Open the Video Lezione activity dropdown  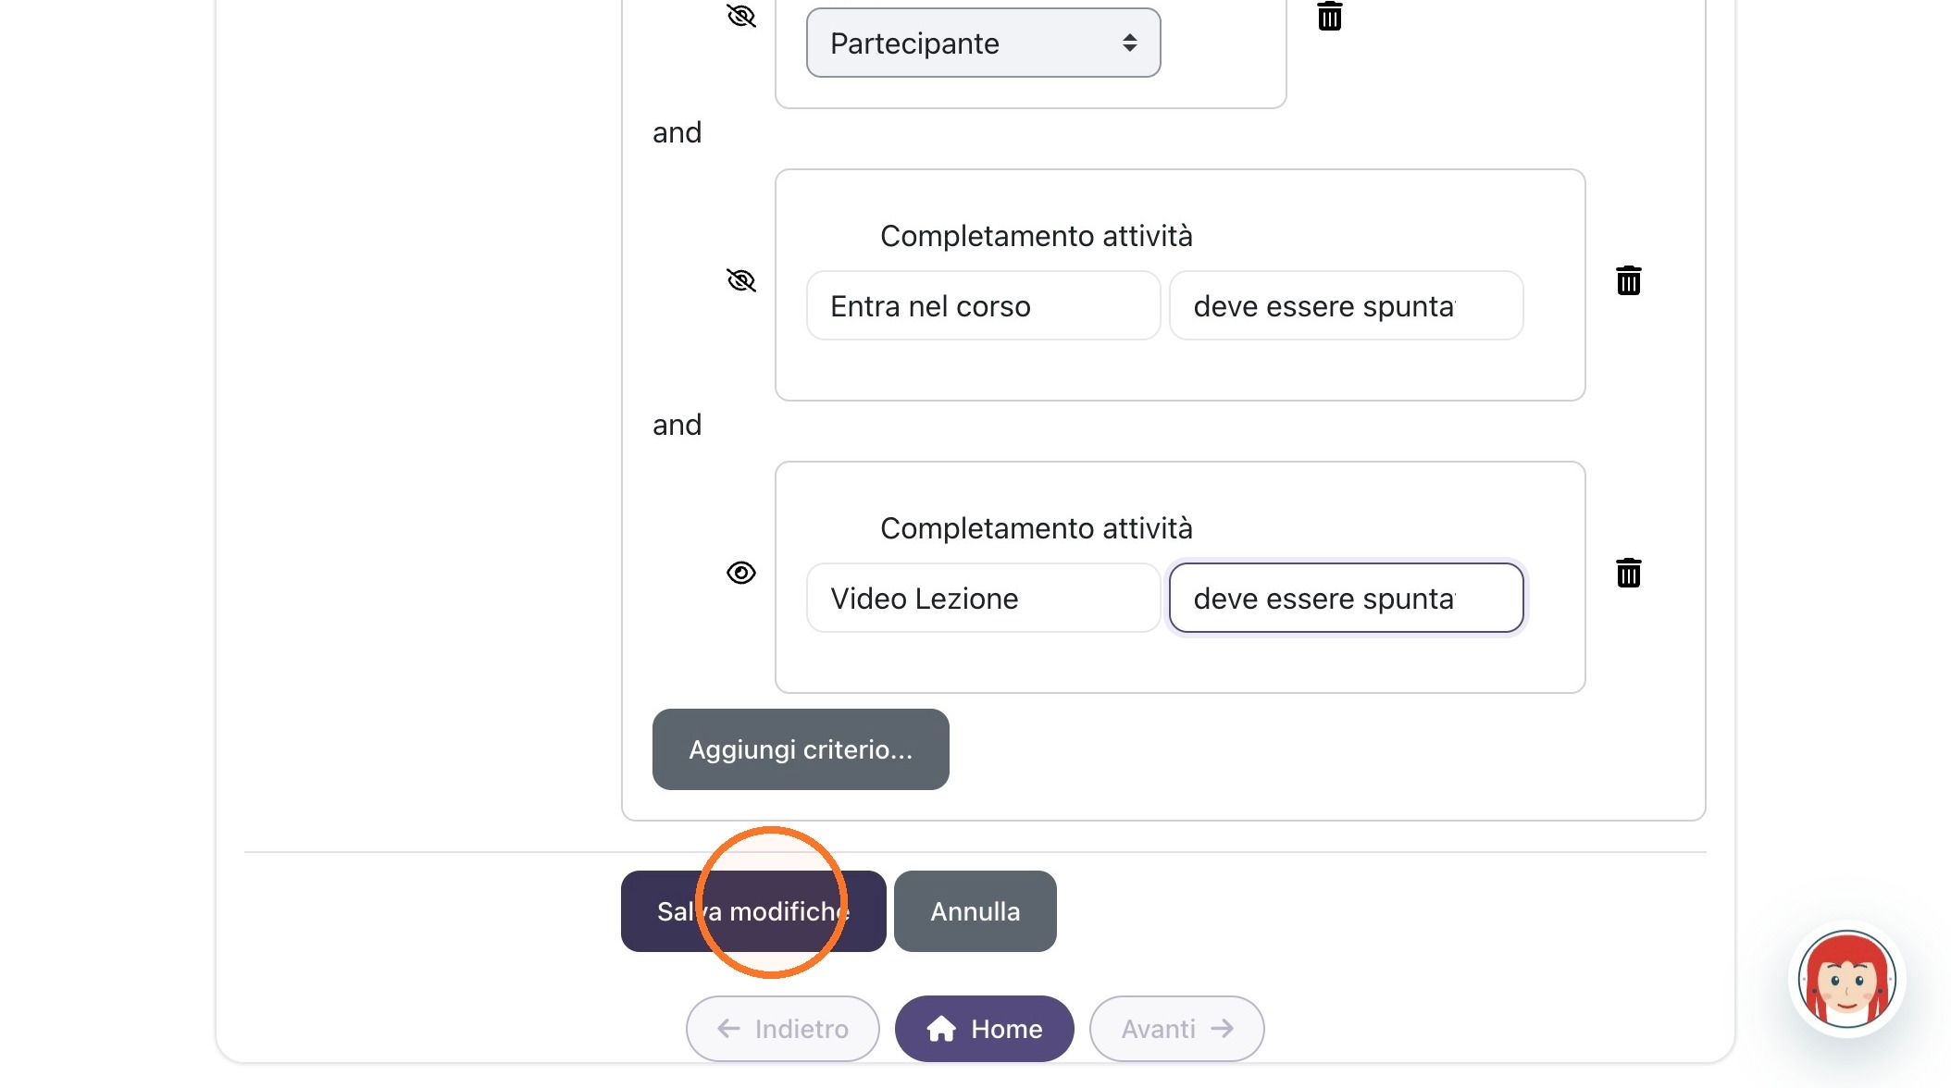tap(983, 598)
